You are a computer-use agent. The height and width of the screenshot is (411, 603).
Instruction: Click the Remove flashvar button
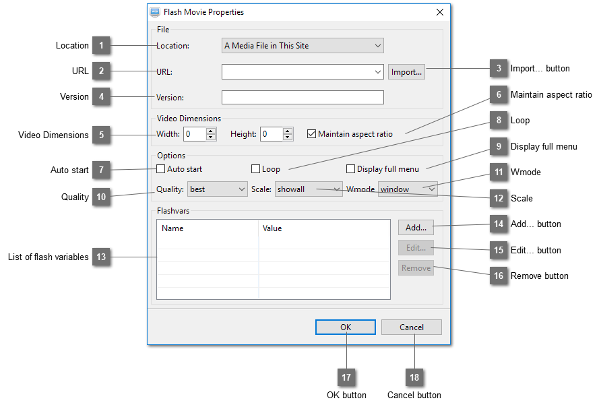(x=416, y=268)
